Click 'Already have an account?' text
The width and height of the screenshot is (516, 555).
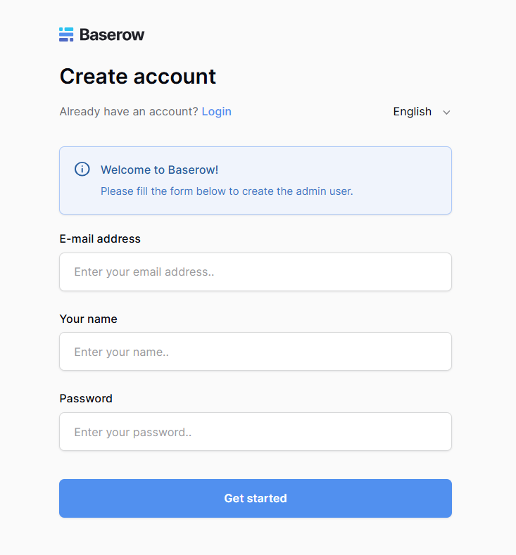coord(129,111)
